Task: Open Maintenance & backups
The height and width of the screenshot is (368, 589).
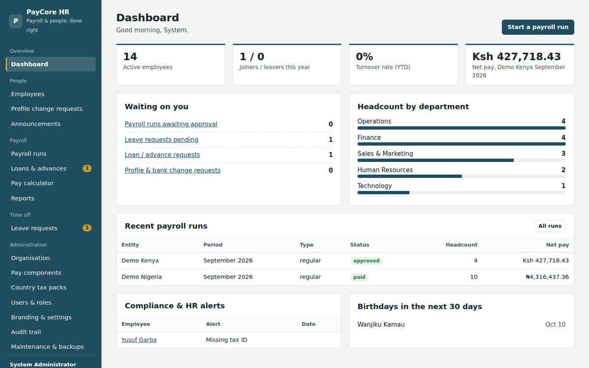Action: tap(51, 347)
